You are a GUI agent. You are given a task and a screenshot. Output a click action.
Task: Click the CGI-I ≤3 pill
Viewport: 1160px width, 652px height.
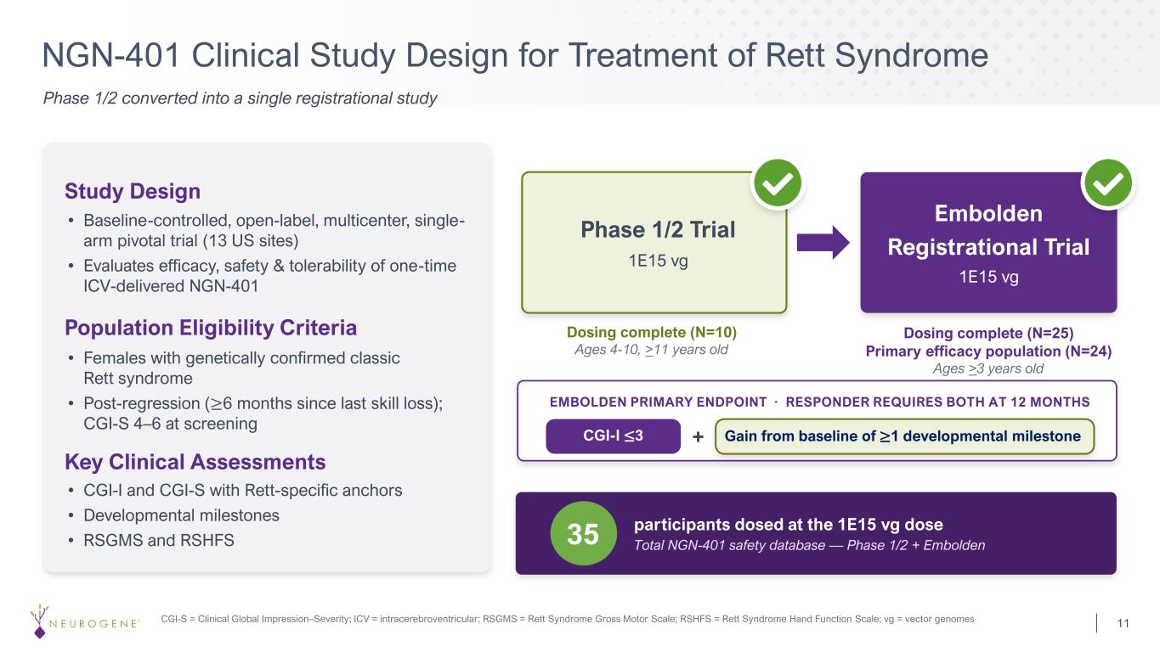coord(613,436)
